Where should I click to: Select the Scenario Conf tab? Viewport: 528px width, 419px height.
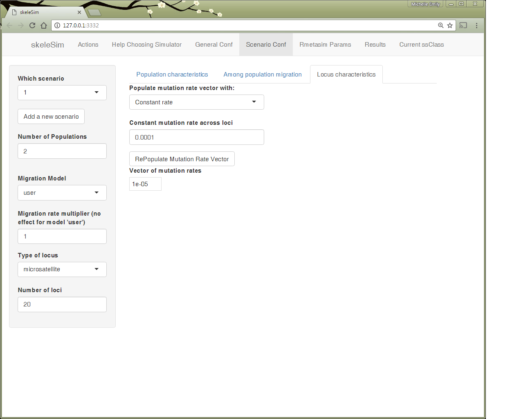(x=266, y=45)
